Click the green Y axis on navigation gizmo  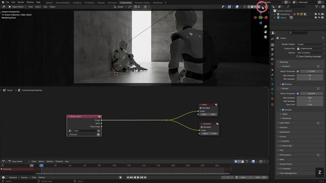tap(260, 18)
